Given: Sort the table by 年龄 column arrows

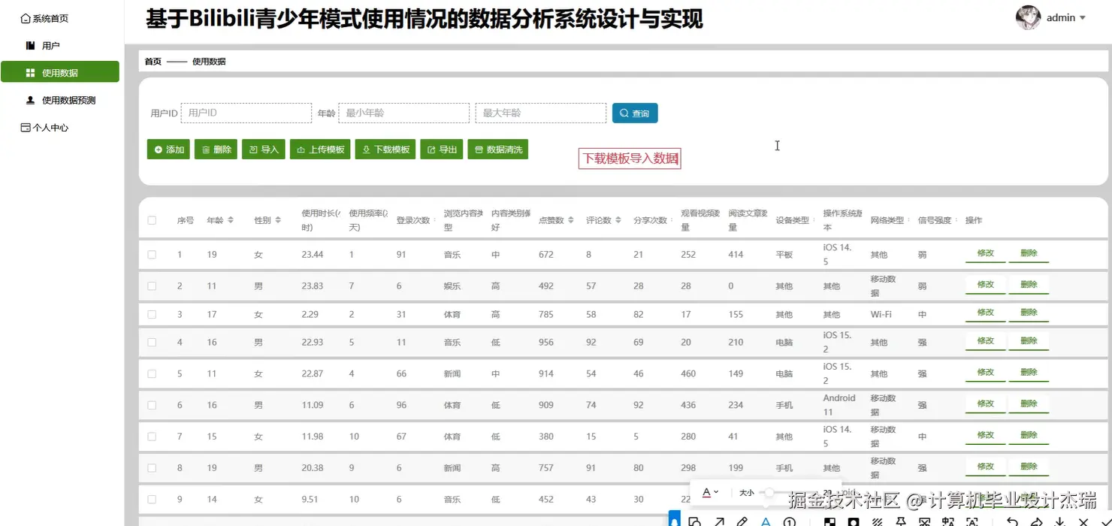Looking at the screenshot, I should coord(231,220).
